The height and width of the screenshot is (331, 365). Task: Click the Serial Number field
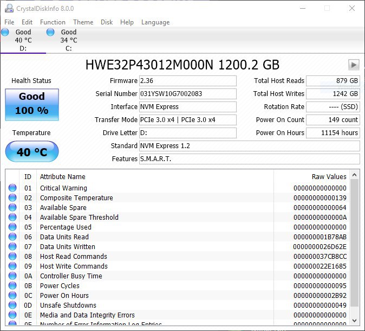click(188, 94)
